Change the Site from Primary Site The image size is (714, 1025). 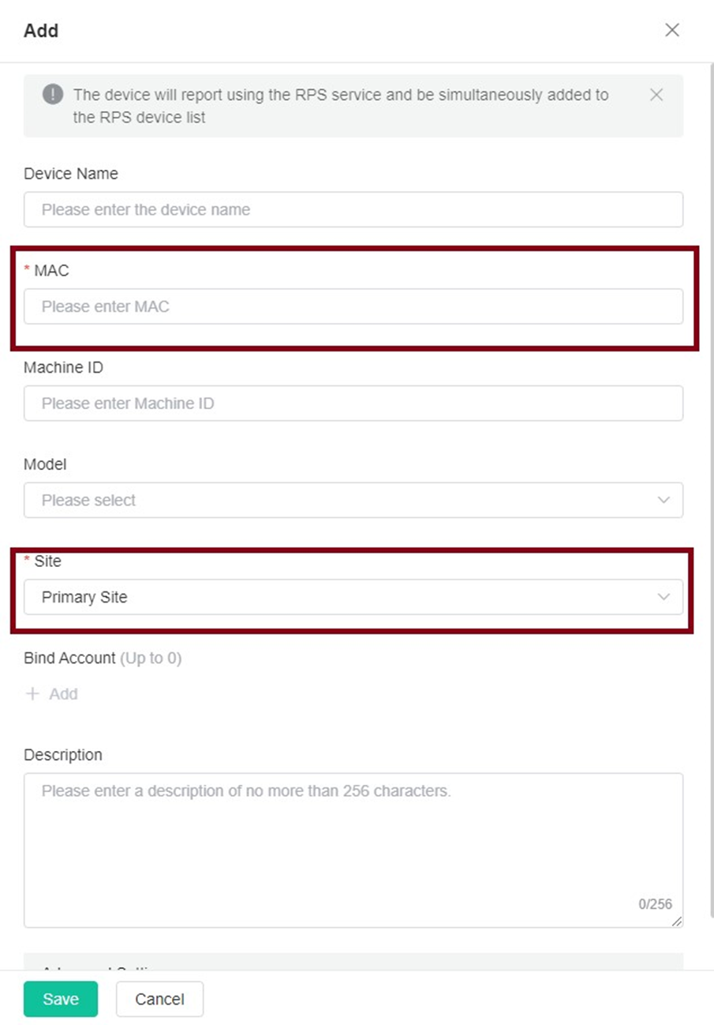click(353, 597)
